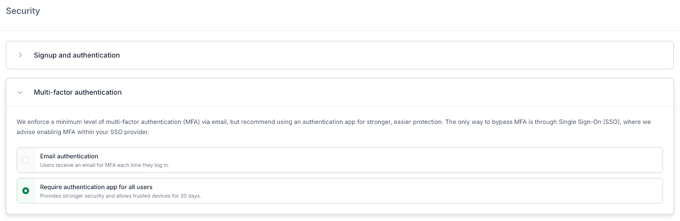
Task: Click empty area of Email authentication card
Action: coord(425,160)
